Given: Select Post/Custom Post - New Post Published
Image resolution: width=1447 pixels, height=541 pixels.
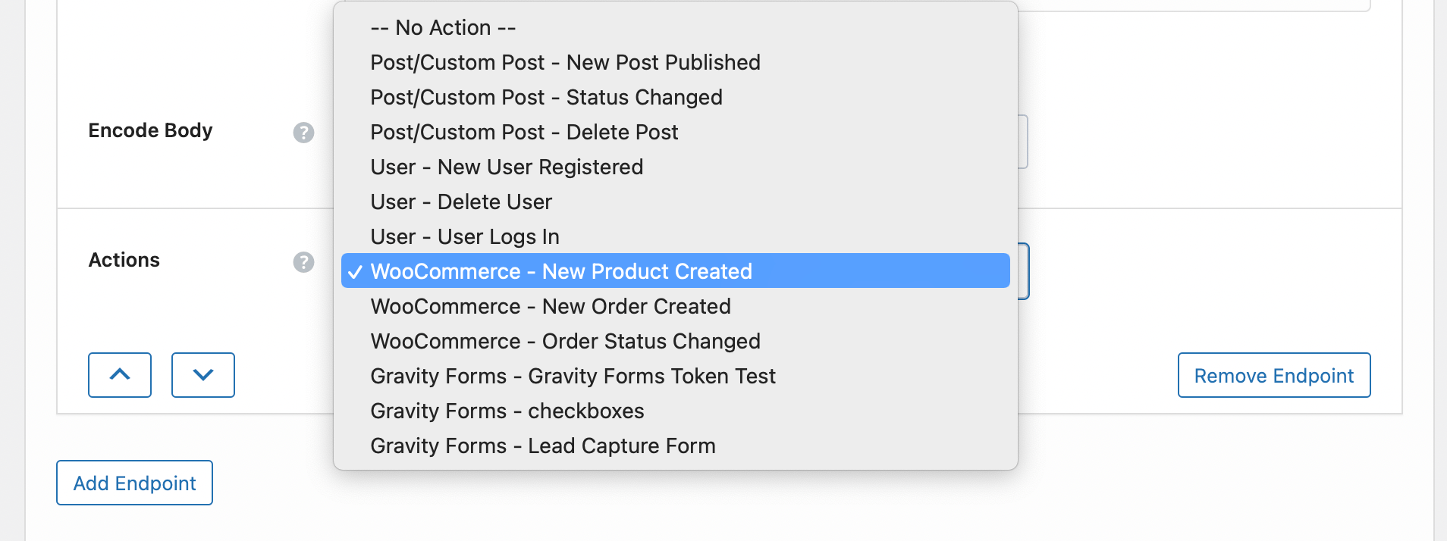Looking at the screenshot, I should tap(564, 62).
